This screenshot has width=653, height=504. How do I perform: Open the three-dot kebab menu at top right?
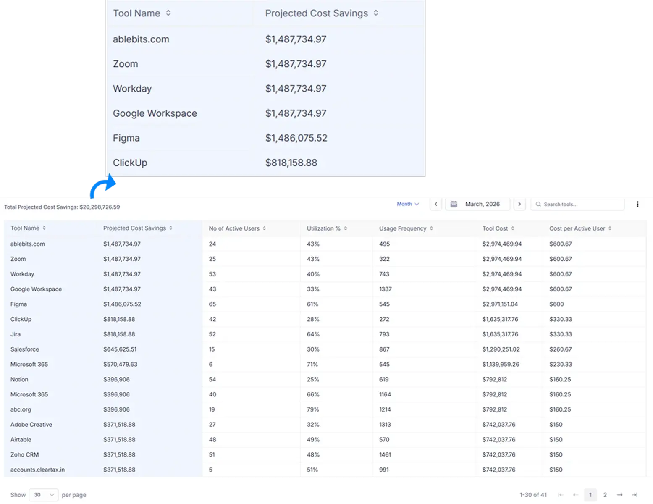pos(637,204)
